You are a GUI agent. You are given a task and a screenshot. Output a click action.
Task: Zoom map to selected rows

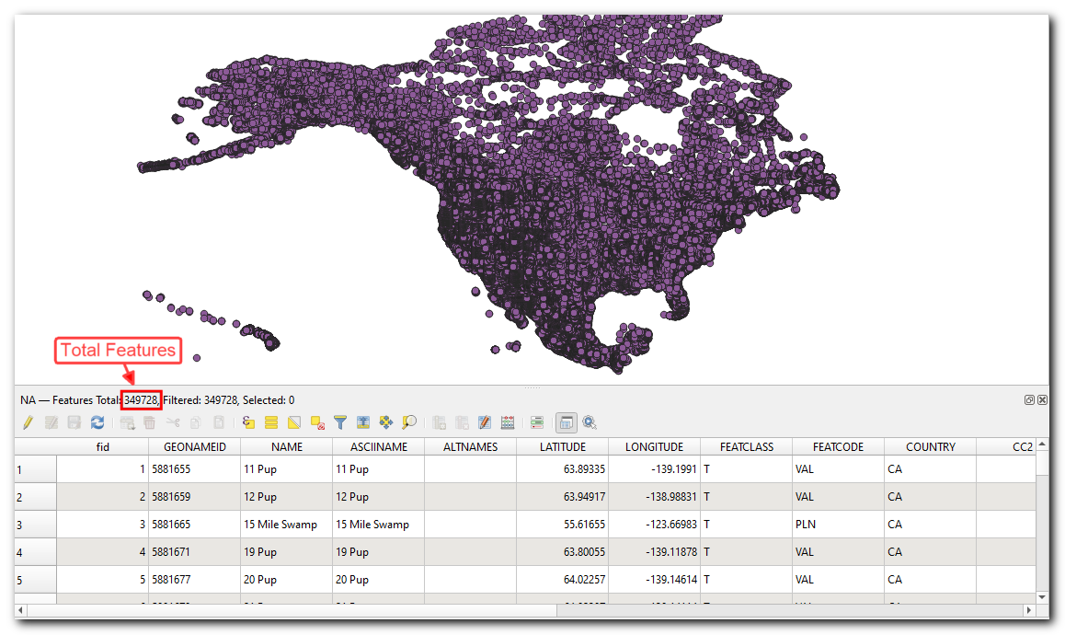pos(409,423)
